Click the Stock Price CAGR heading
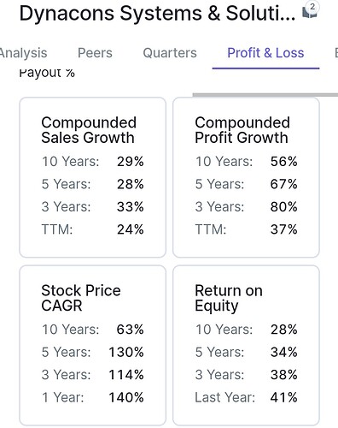The height and width of the screenshot is (428, 338). pyautogui.click(x=81, y=298)
